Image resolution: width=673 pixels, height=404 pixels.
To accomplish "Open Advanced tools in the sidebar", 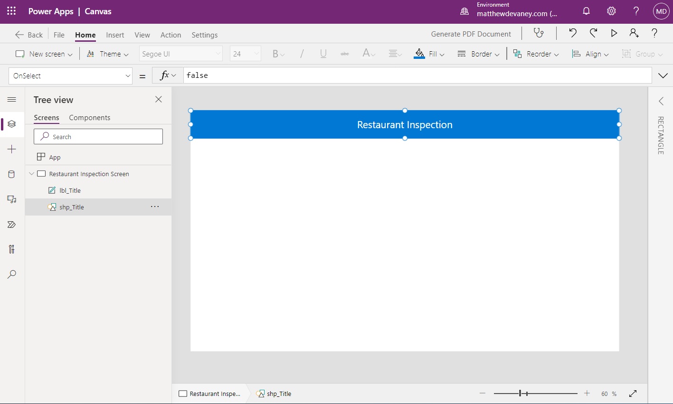I will click(x=11, y=249).
